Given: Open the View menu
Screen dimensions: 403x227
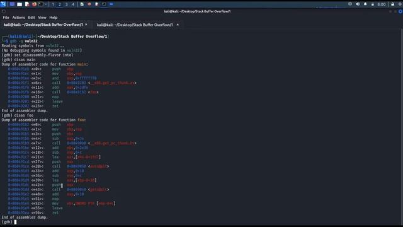Looking at the screenshot, I should click(x=42, y=18).
